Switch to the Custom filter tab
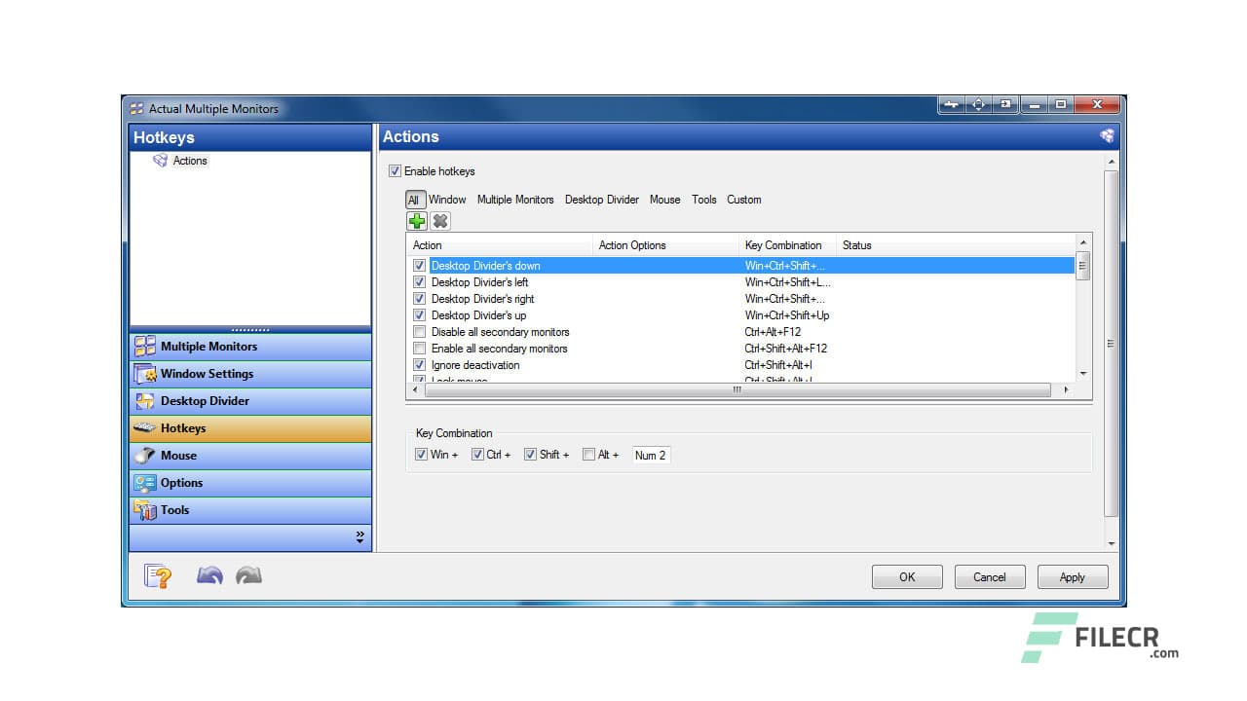 744,200
